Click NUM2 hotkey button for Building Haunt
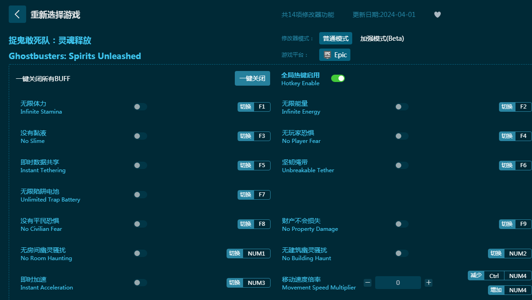Image resolution: width=532 pixels, height=300 pixels. [x=510, y=254]
